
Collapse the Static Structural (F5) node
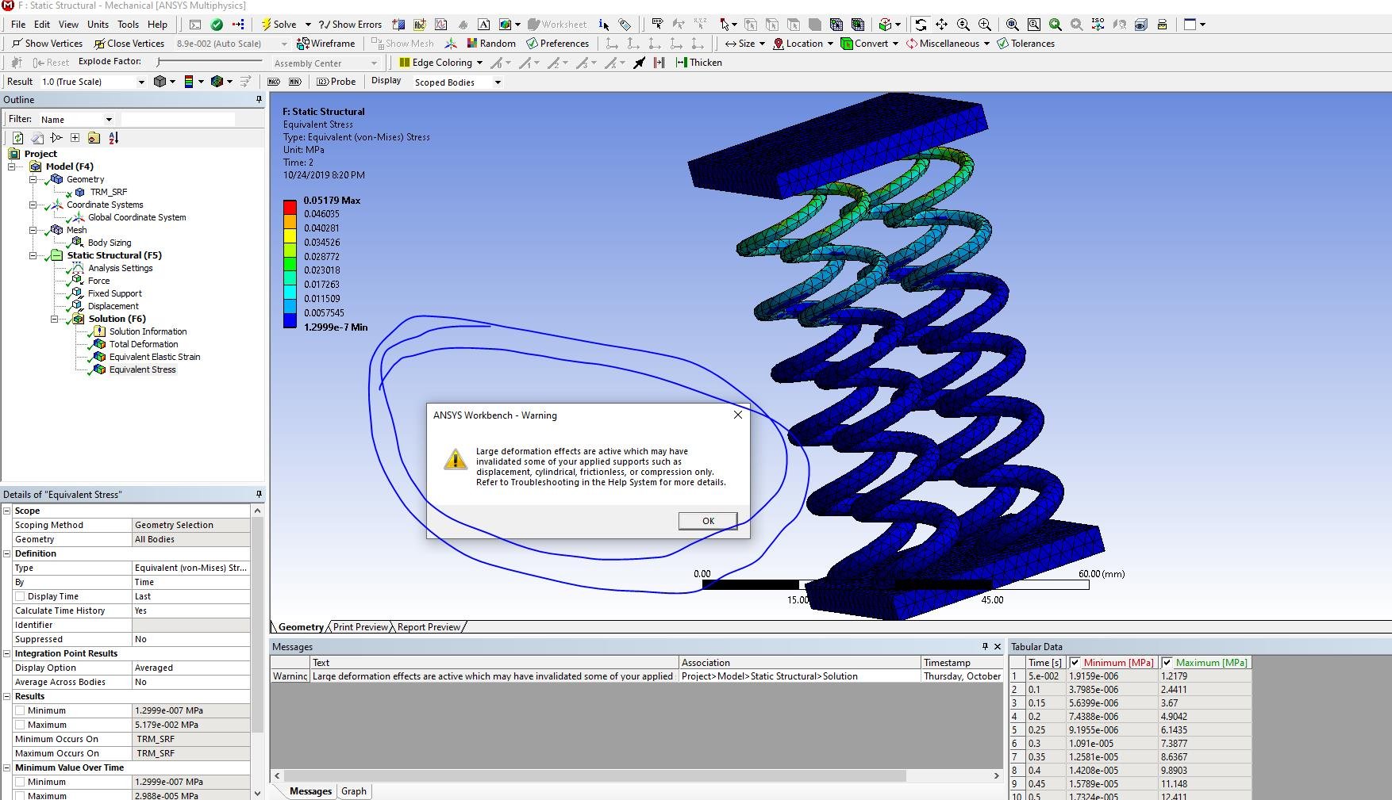33,255
